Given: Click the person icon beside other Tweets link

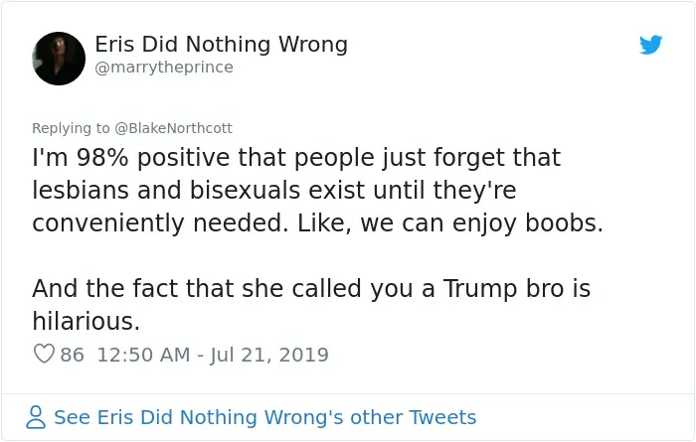Looking at the screenshot, I should (x=36, y=417).
